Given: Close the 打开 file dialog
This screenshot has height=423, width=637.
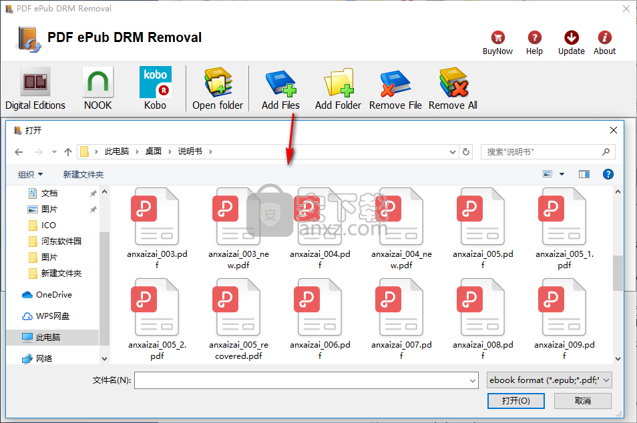Looking at the screenshot, I should [x=614, y=130].
